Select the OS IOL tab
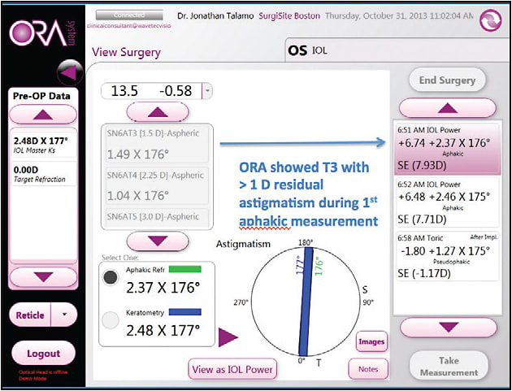512x391 pixels. (x=397, y=50)
